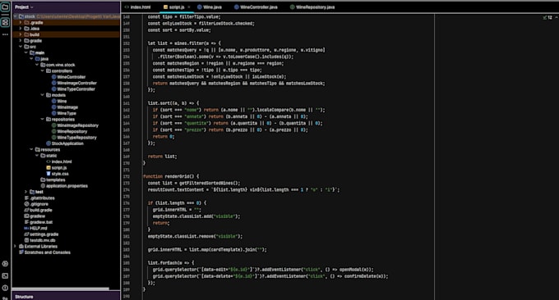
Task: Open the WineTypeRepository interface
Action: tap(74, 137)
